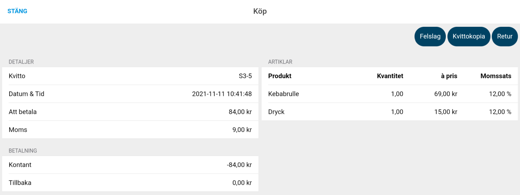Click the Kvantitet column header
The height and width of the screenshot is (195, 520).
tap(390, 76)
